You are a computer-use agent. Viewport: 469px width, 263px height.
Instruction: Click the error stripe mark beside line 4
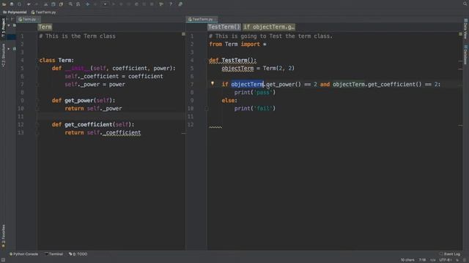(x=460, y=61)
